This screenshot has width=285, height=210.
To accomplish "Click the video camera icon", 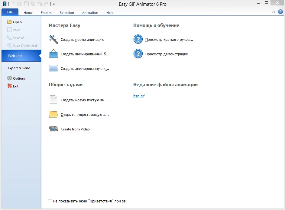I will click(53, 129).
